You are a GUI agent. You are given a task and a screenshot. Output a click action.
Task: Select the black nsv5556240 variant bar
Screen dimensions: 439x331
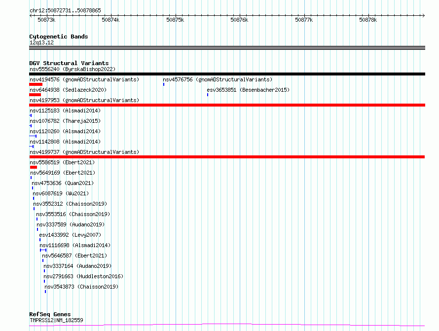pyautogui.click(x=227, y=74)
